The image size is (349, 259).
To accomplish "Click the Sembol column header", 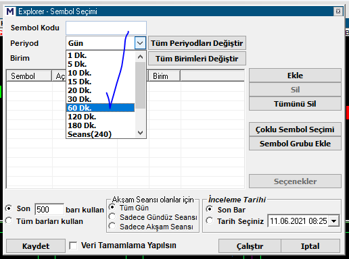I will click(x=29, y=76).
